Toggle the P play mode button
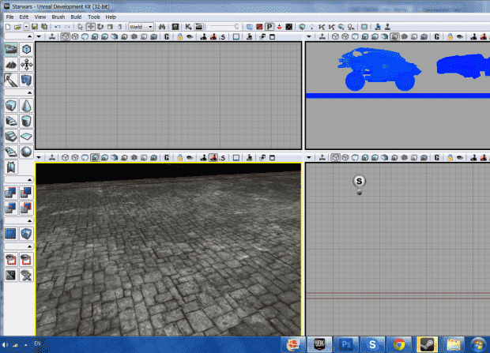 click(269, 26)
